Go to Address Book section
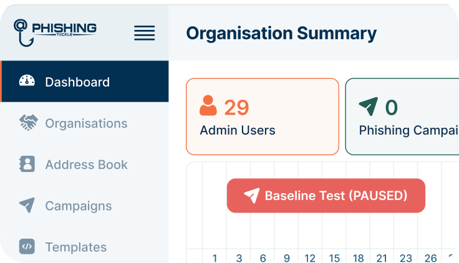 click(x=84, y=164)
